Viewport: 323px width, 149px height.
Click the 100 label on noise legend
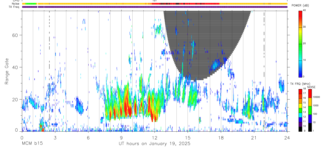click(x=315, y=114)
